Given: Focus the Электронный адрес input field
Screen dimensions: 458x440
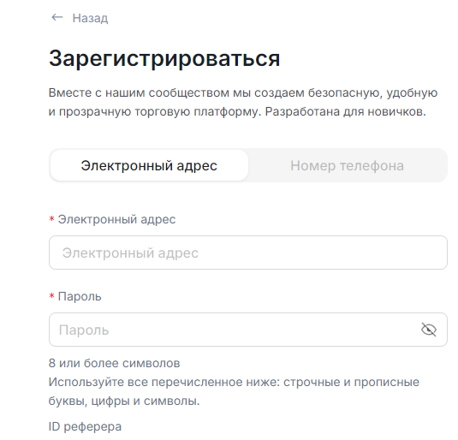Looking at the screenshot, I should (248, 253).
